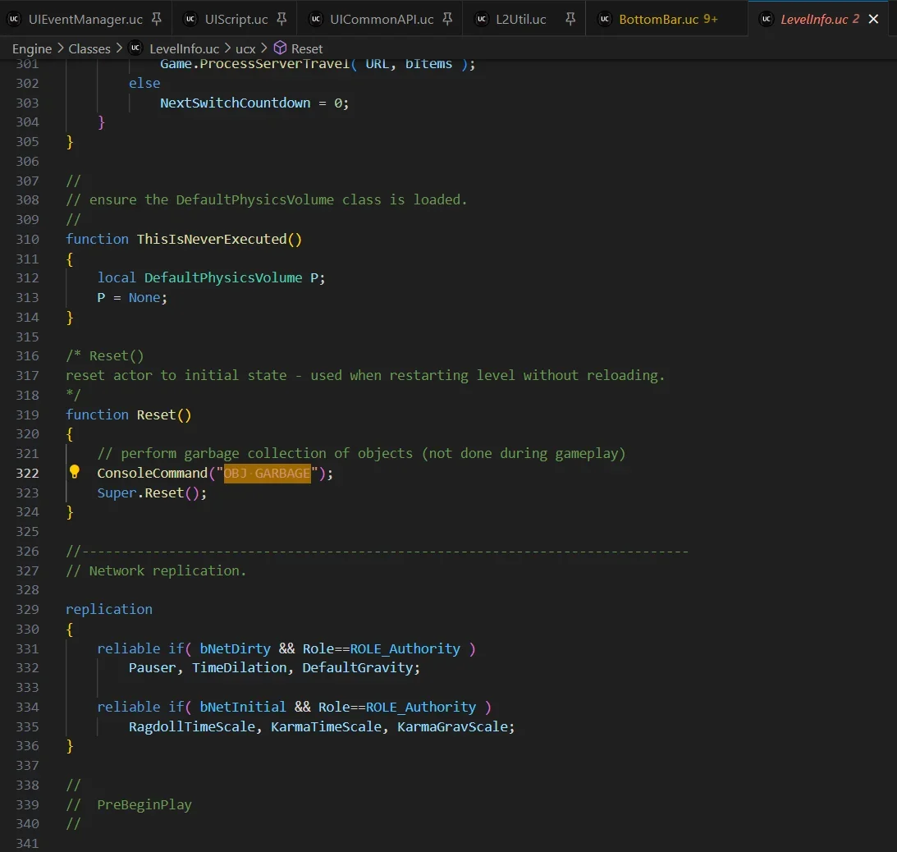Click the replication keyword
Image resolution: width=897 pixels, height=852 pixels.
click(108, 609)
